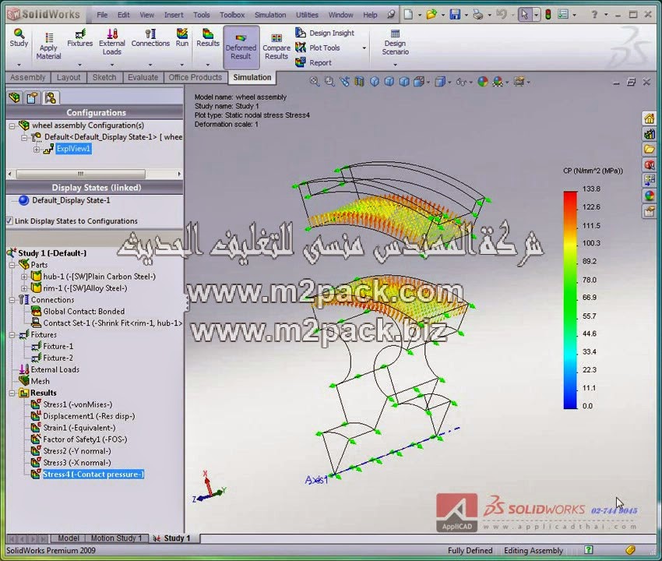This screenshot has width=662, height=561.
Task: Select Factor of Safety1 (-FOS-) result
Action: coord(86,439)
